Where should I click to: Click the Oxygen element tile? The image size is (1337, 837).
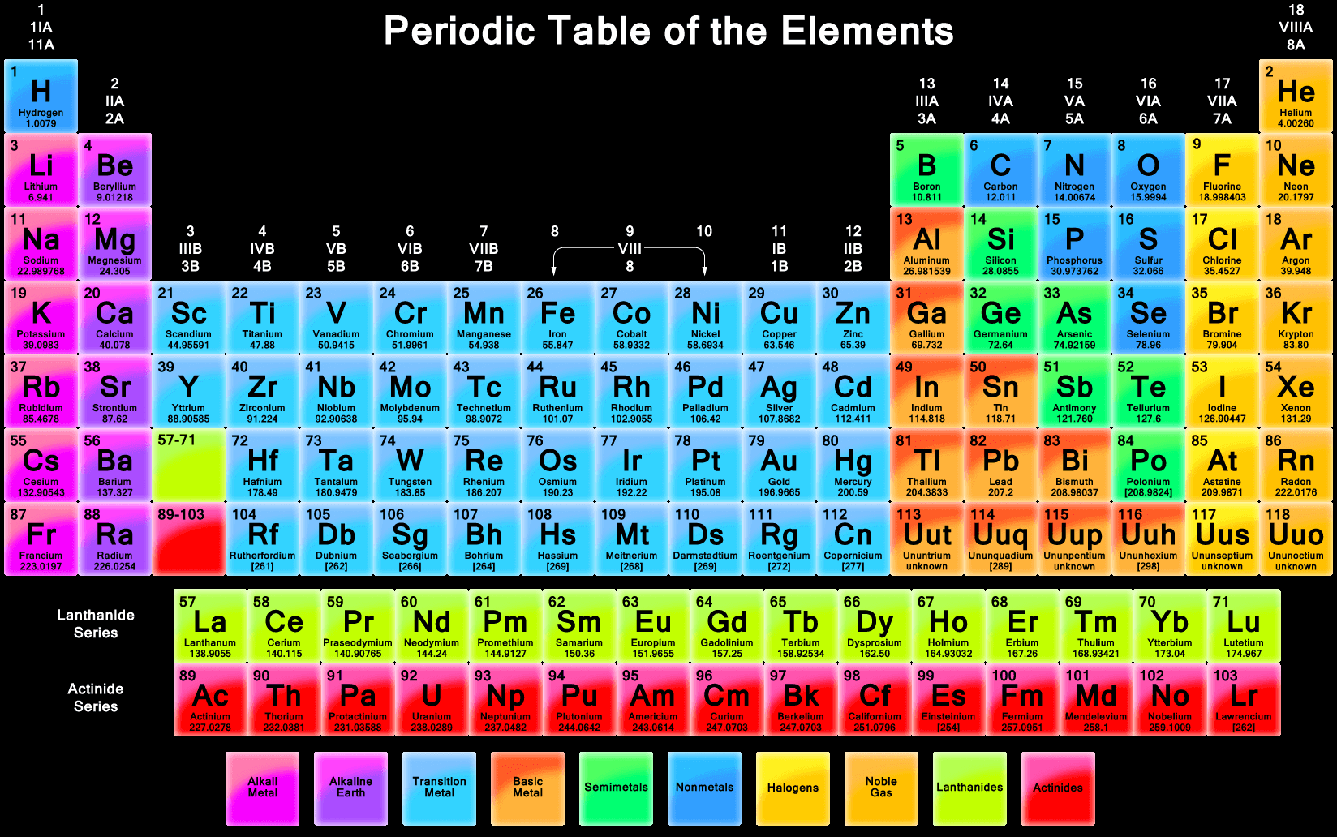click(x=1148, y=170)
